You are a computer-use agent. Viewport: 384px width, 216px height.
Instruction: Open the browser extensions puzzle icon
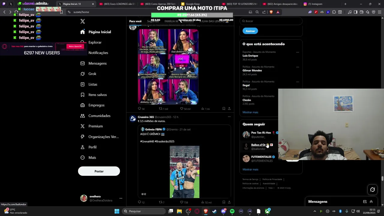(334, 12)
